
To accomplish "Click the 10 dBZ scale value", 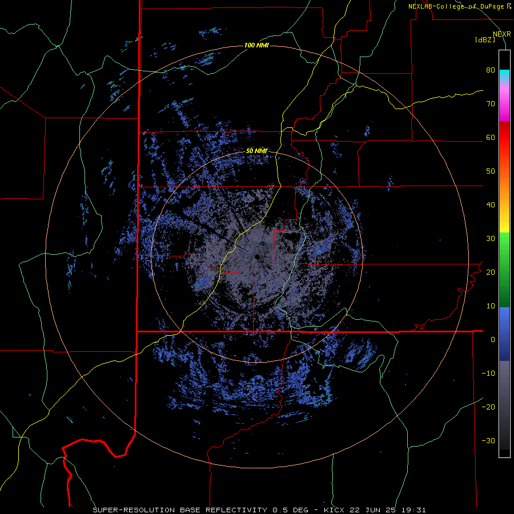I will (491, 306).
